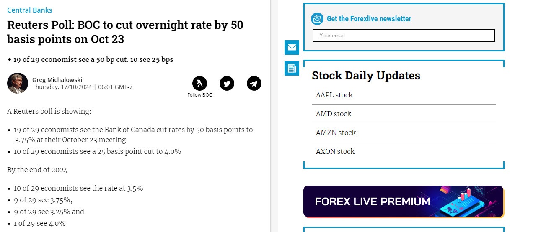The height and width of the screenshot is (232, 546).
Task: Click the blue envelope sidebar icon
Action: [x=292, y=47]
